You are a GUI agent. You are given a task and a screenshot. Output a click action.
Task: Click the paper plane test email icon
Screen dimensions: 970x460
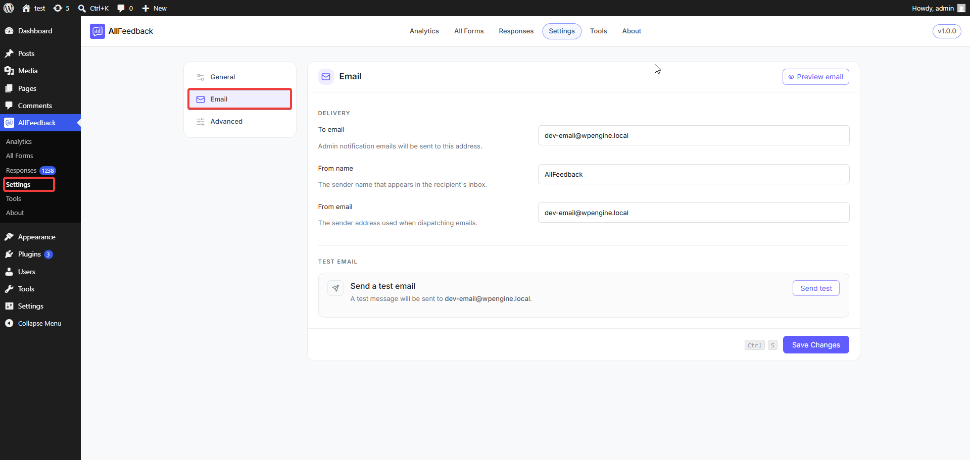335,288
